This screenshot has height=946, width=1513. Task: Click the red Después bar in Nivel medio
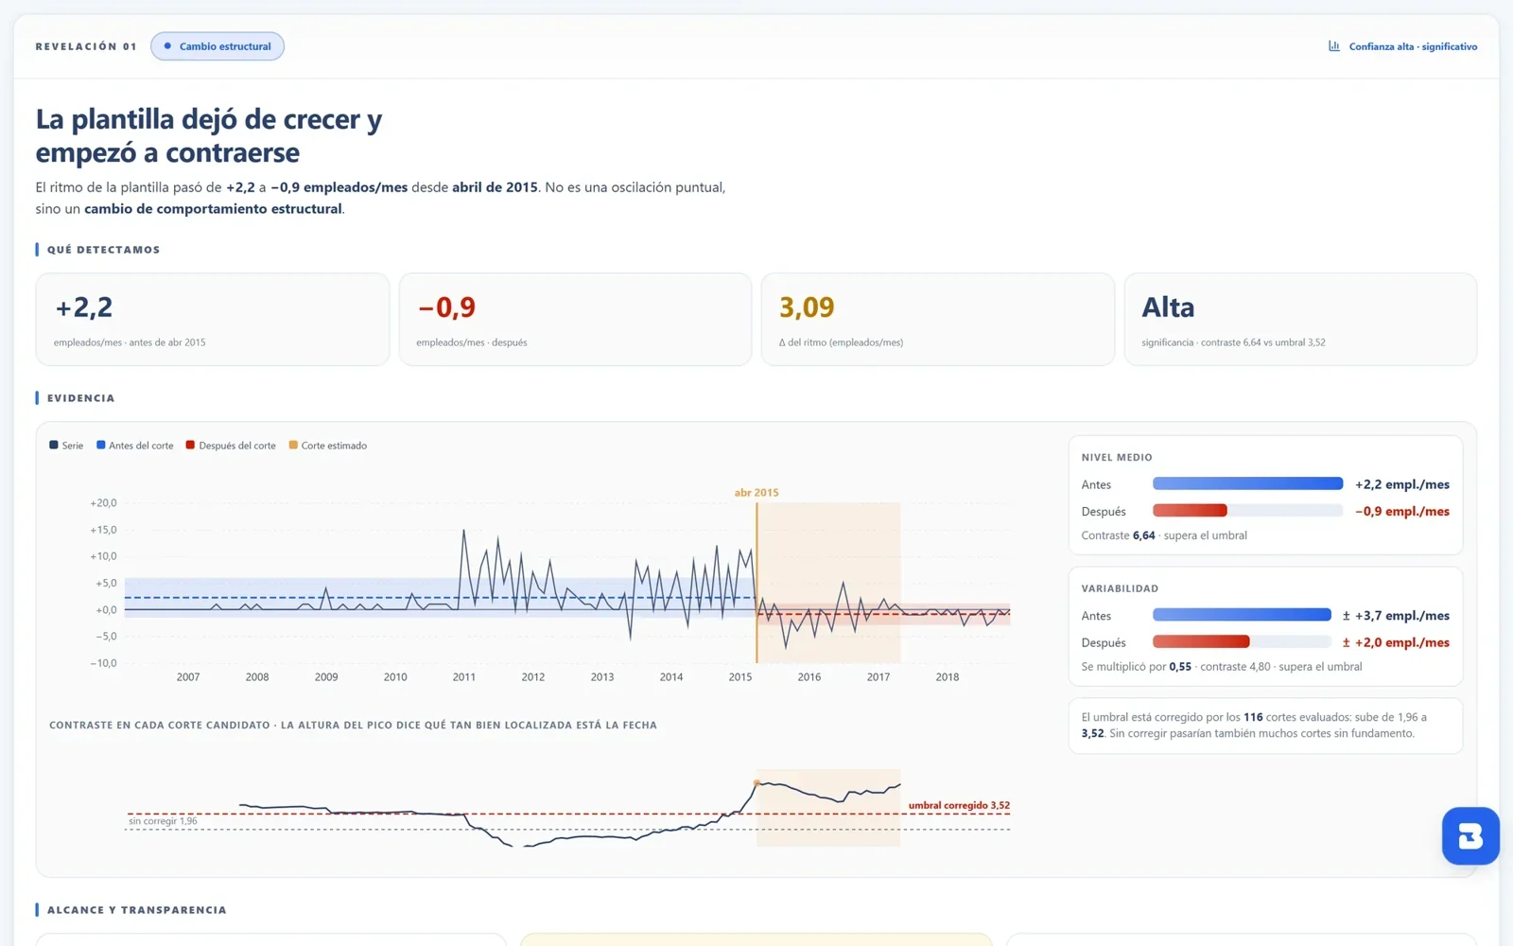pos(1190,511)
